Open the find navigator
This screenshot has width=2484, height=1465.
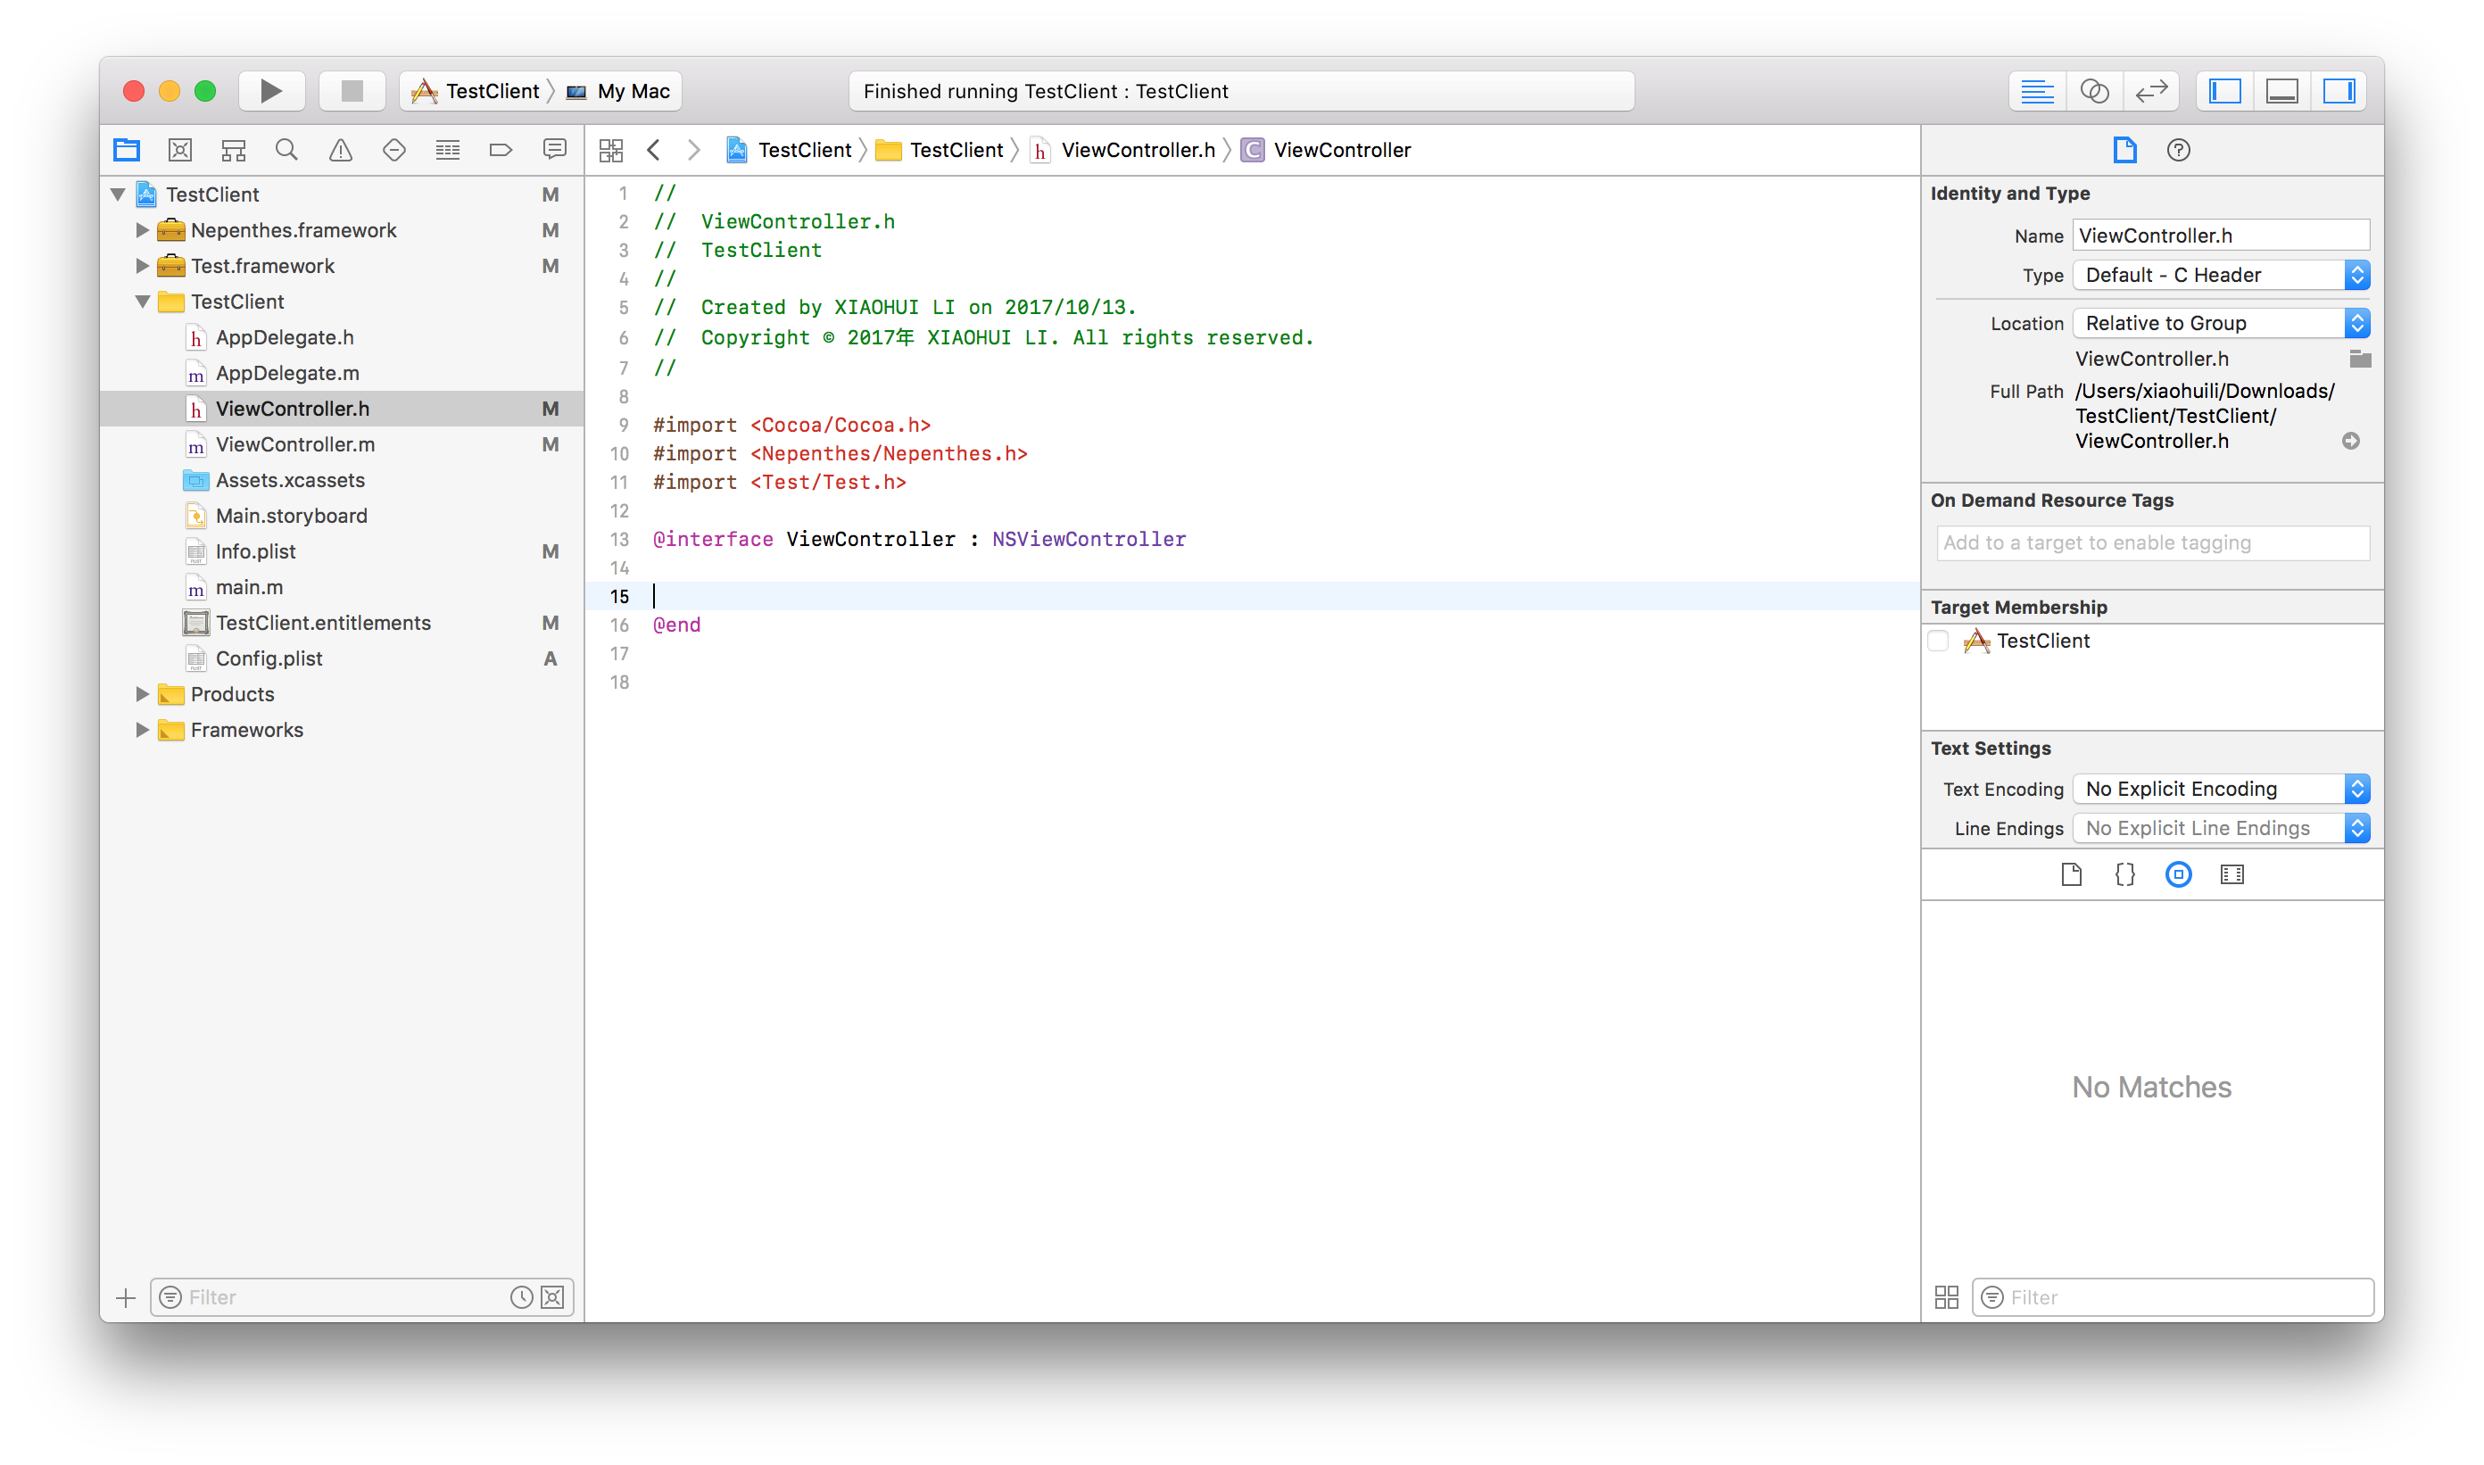(286, 150)
